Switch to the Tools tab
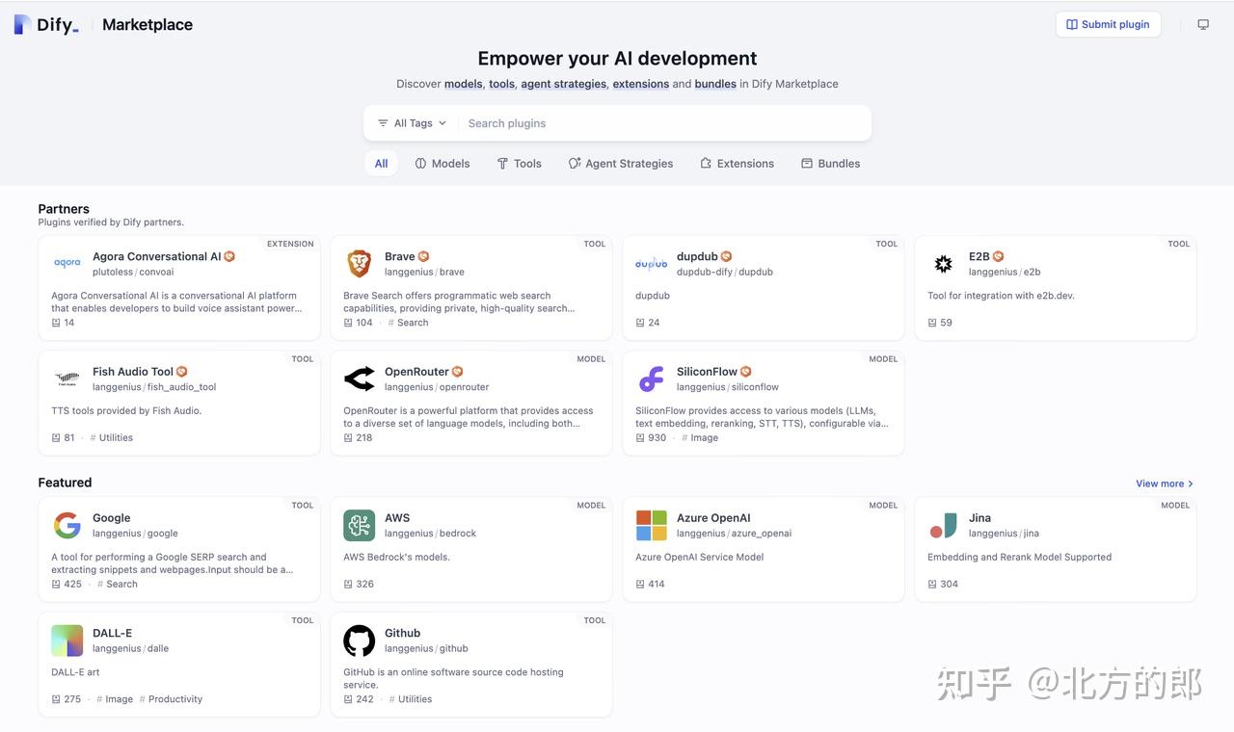The height and width of the screenshot is (732, 1234). click(x=519, y=164)
